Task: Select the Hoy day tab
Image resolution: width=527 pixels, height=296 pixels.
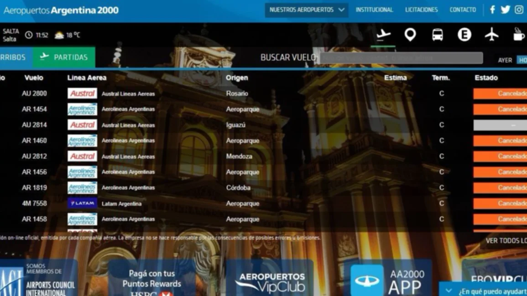Action: click(522, 60)
